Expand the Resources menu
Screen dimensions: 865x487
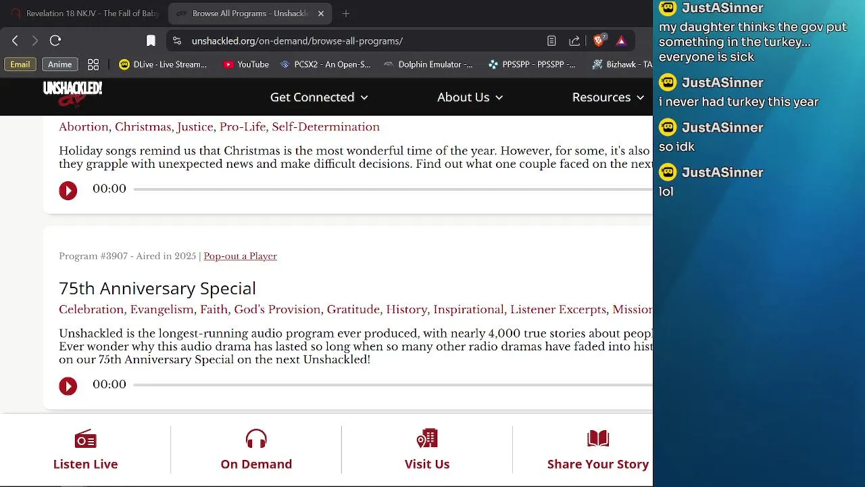(608, 97)
